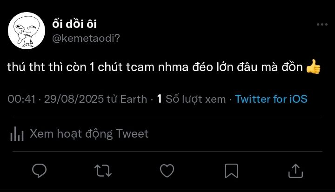Click the reply speech bubble icon
Image resolution: width=335 pixels, height=192 pixels.
[x=39, y=170]
